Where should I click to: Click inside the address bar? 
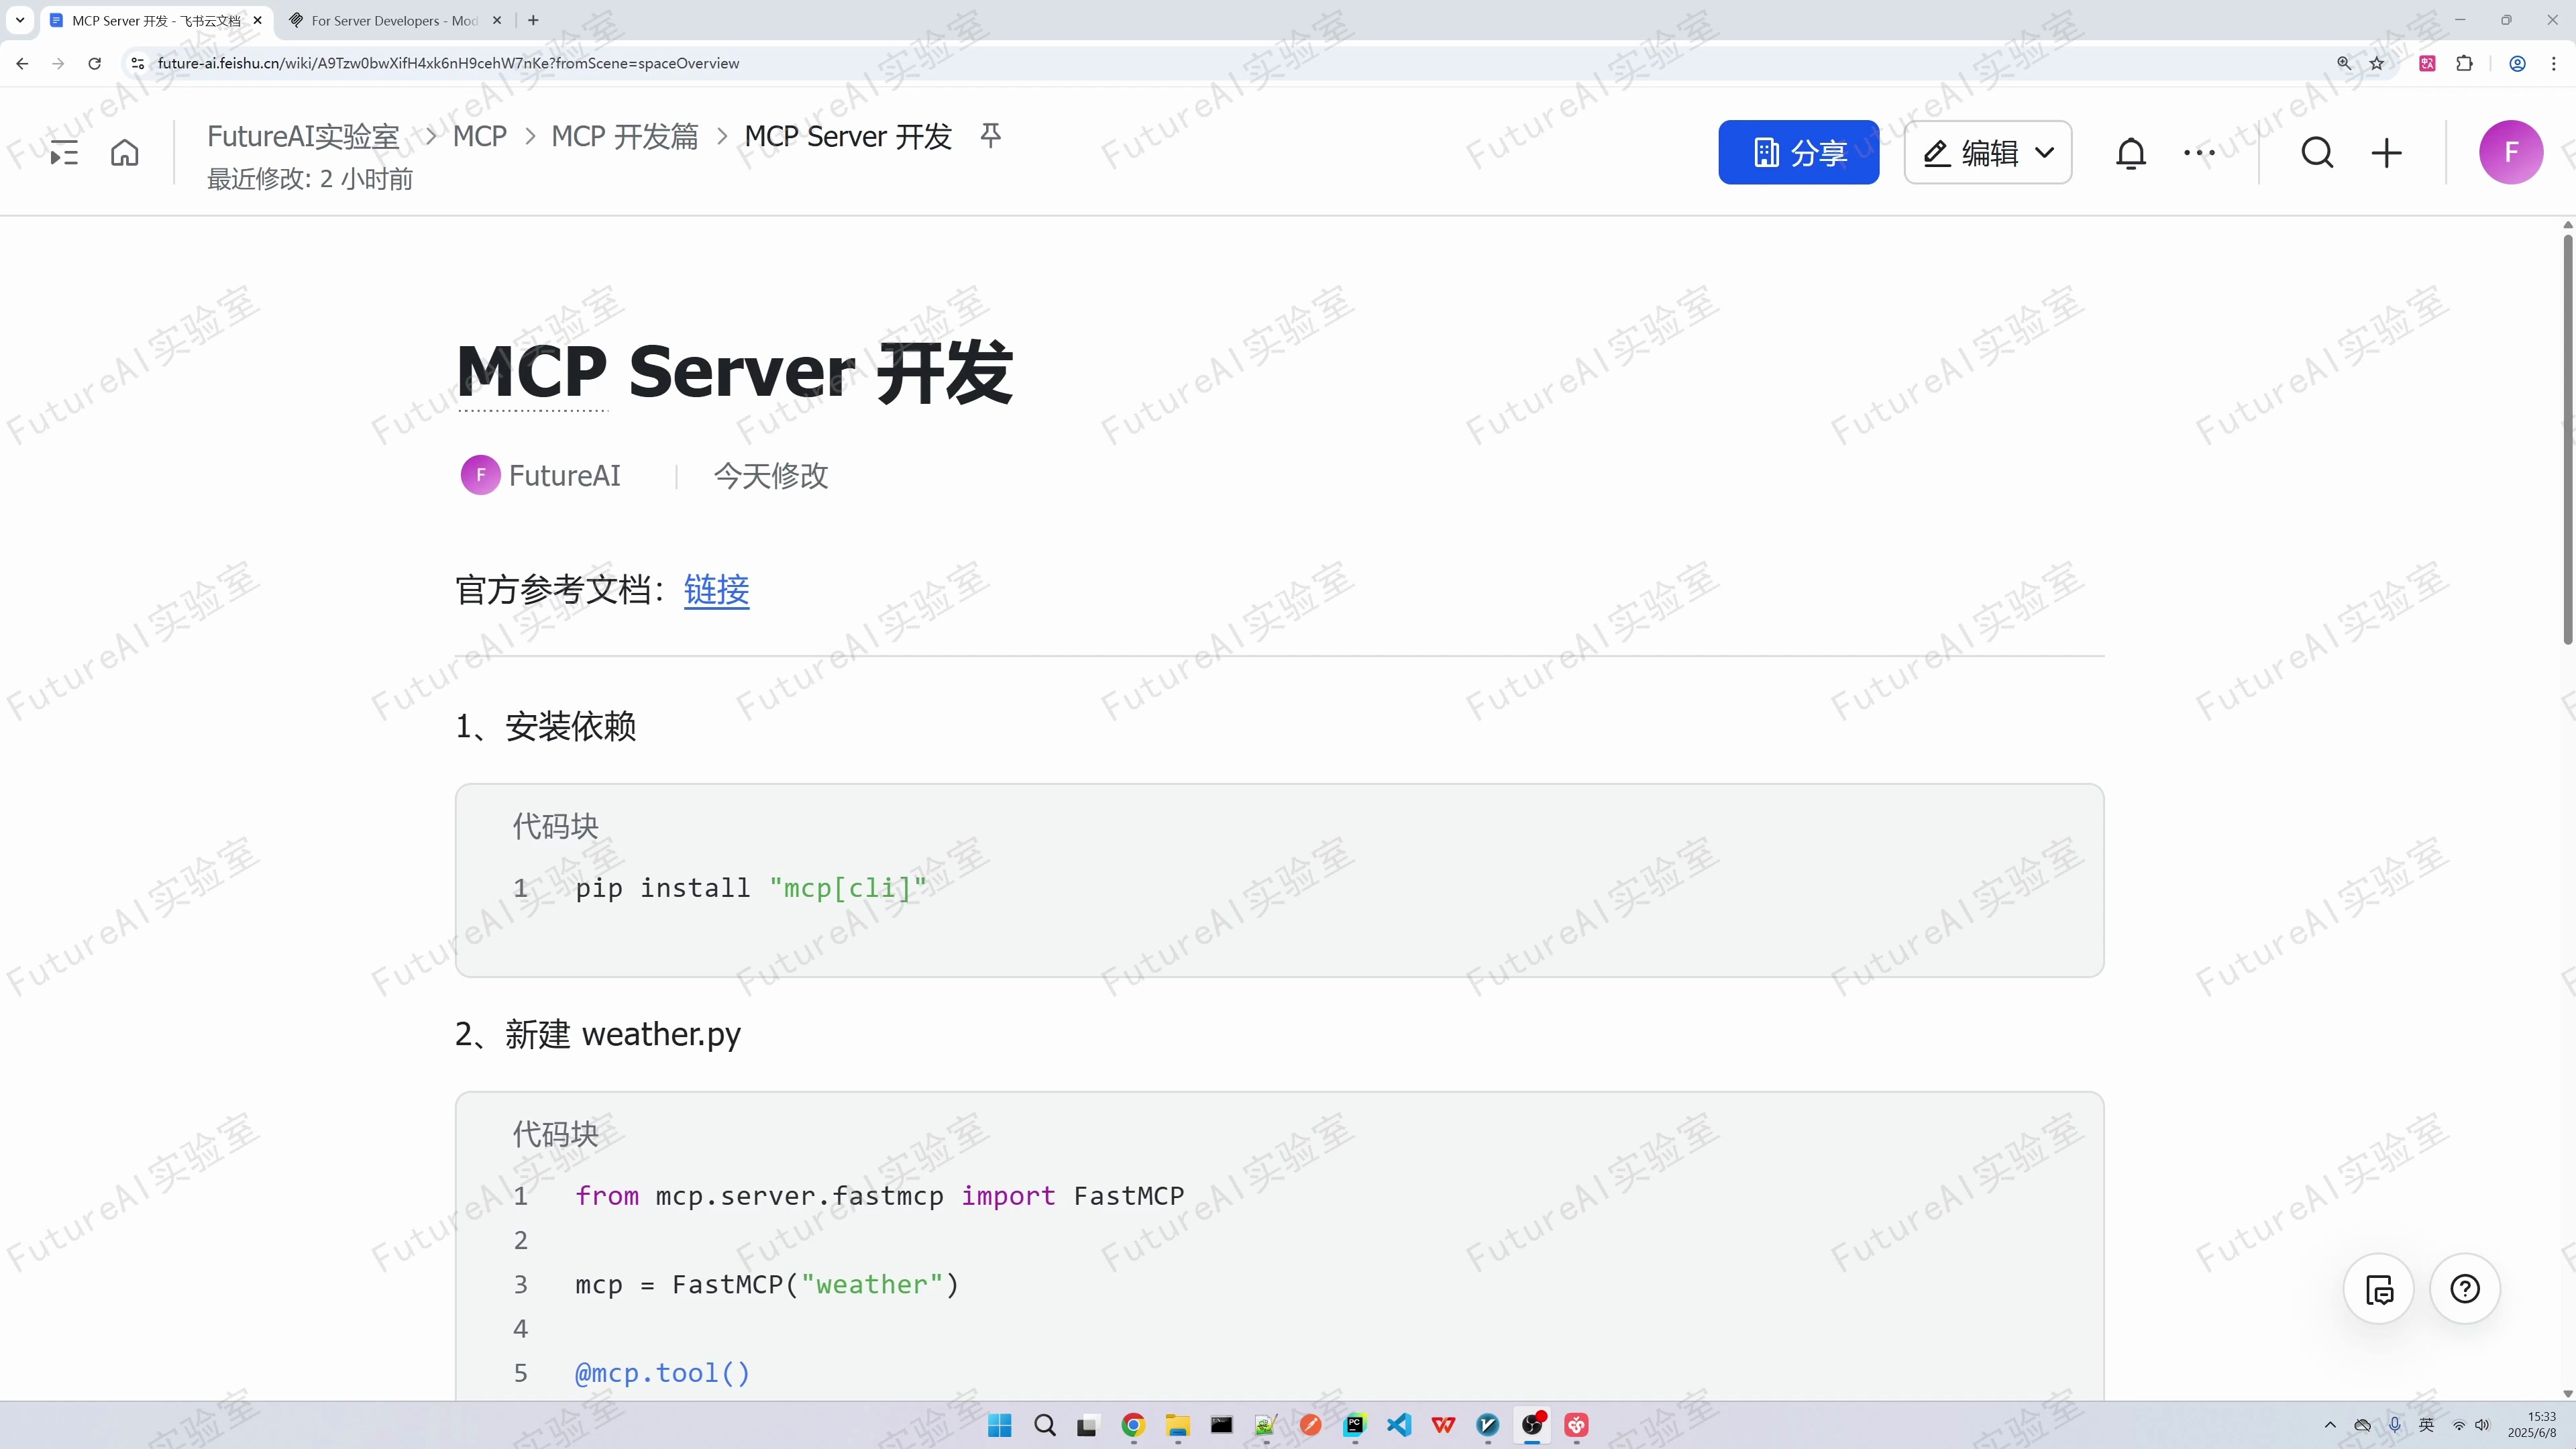(700, 62)
